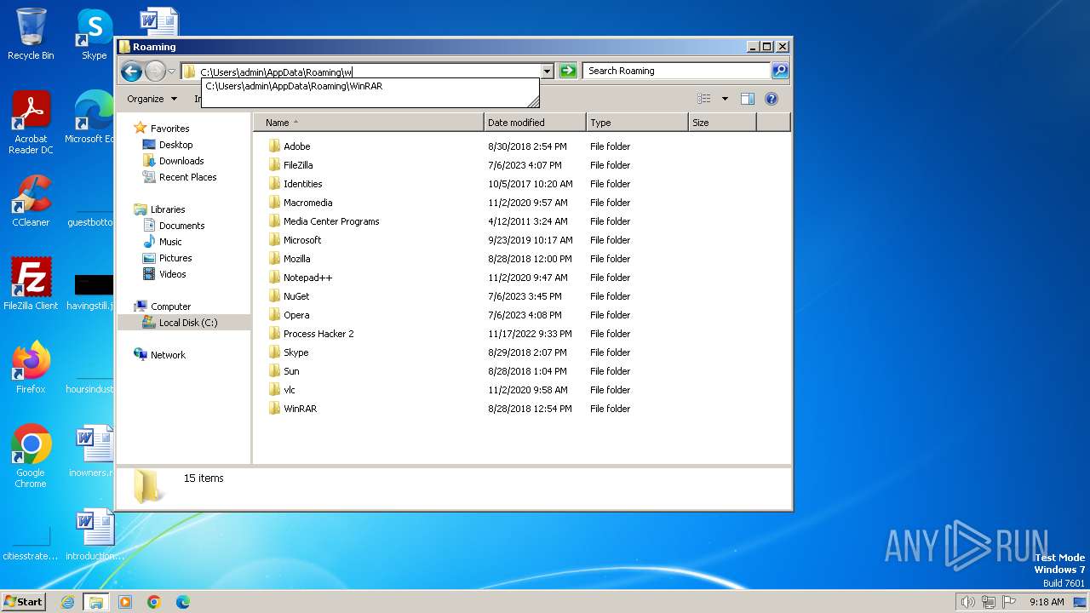
Task: Select the NuGet folder
Action: click(x=296, y=296)
